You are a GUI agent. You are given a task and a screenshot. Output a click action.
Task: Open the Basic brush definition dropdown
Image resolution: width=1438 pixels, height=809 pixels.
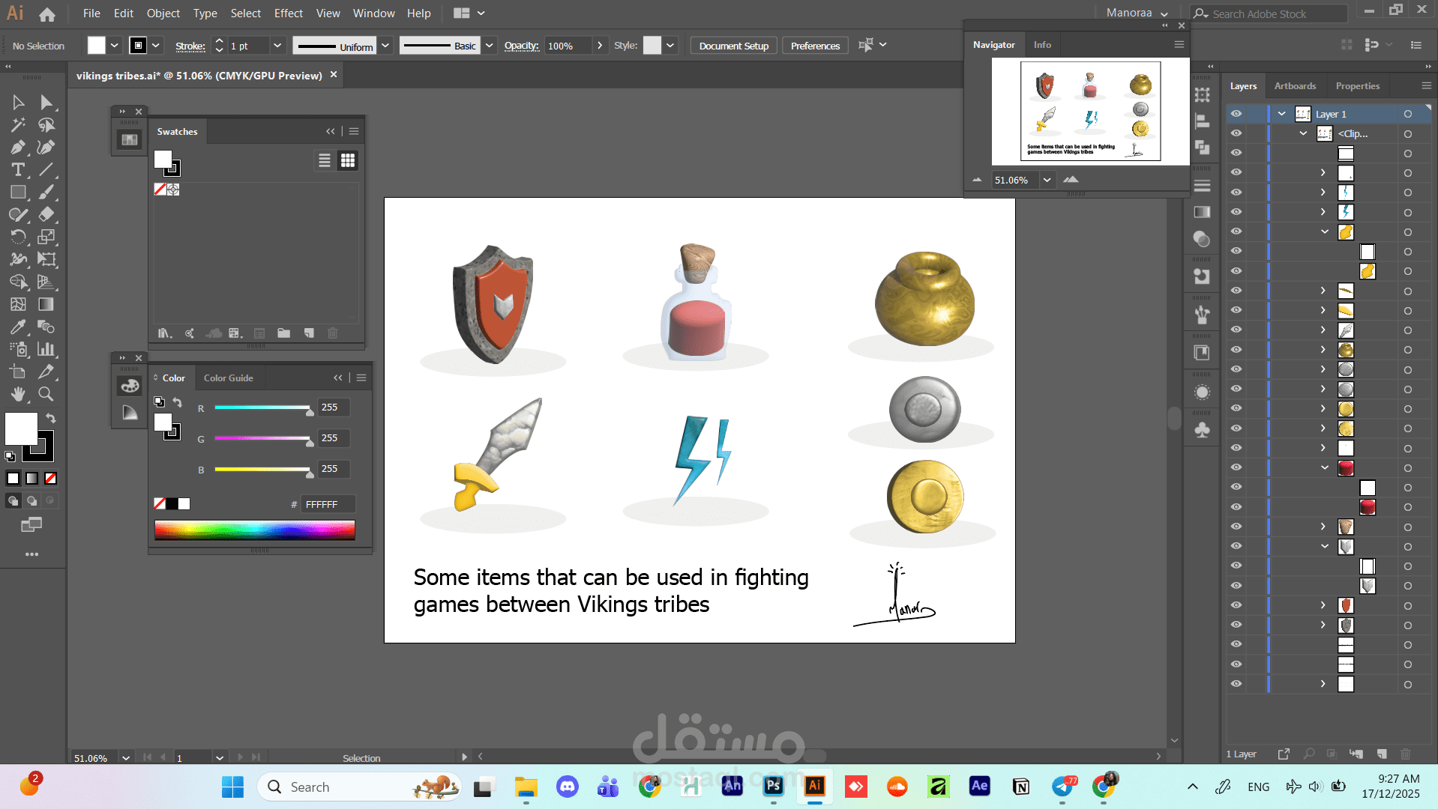click(490, 46)
